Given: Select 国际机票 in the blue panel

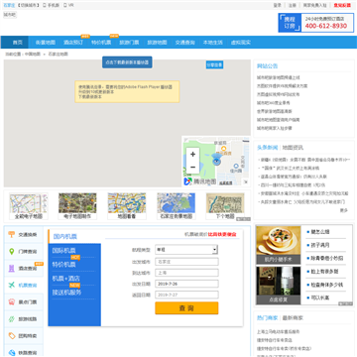Looking at the screenshot, I should tap(63, 250).
